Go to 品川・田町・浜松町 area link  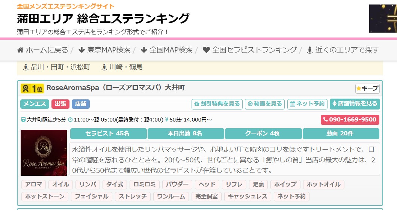pyautogui.click(x=56, y=67)
